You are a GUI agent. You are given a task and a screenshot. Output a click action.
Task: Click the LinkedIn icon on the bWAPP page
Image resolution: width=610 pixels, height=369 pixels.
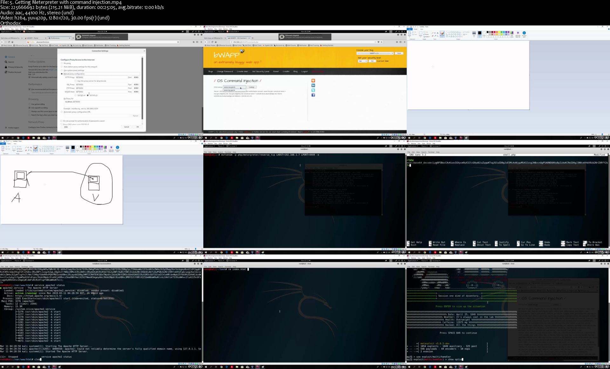point(313,86)
